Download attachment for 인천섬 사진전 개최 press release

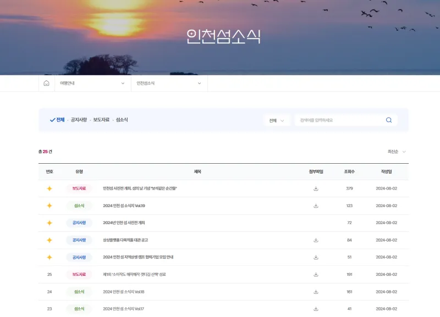pyautogui.click(x=316, y=188)
